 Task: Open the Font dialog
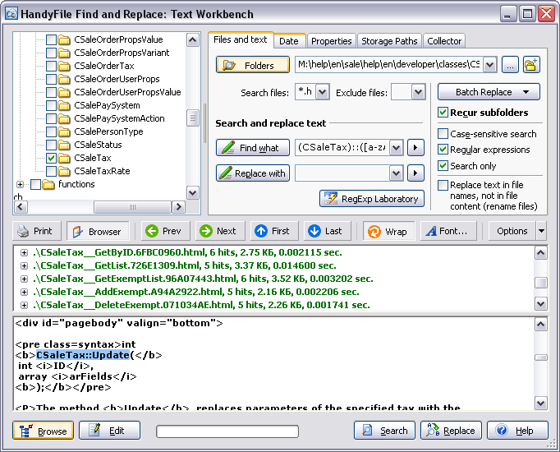point(448,231)
